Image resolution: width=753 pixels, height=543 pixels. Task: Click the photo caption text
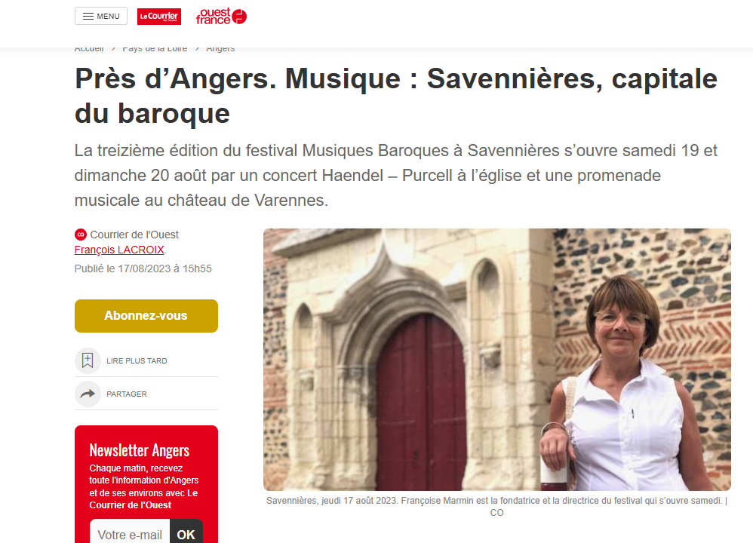(x=497, y=507)
